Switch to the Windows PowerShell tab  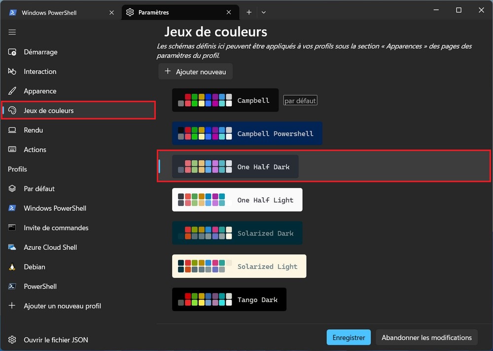[61, 12]
